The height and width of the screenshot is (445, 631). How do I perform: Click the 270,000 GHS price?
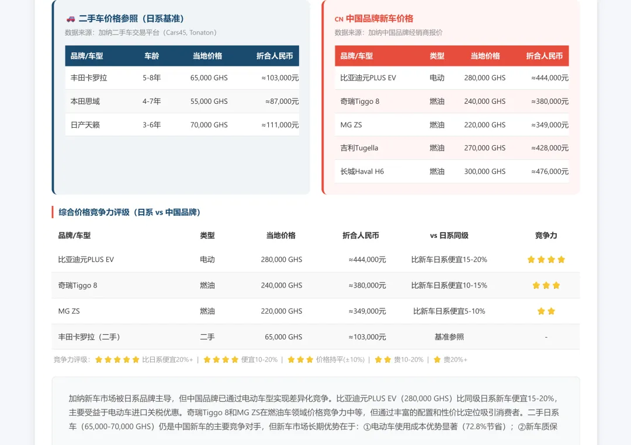(x=484, y=148)
